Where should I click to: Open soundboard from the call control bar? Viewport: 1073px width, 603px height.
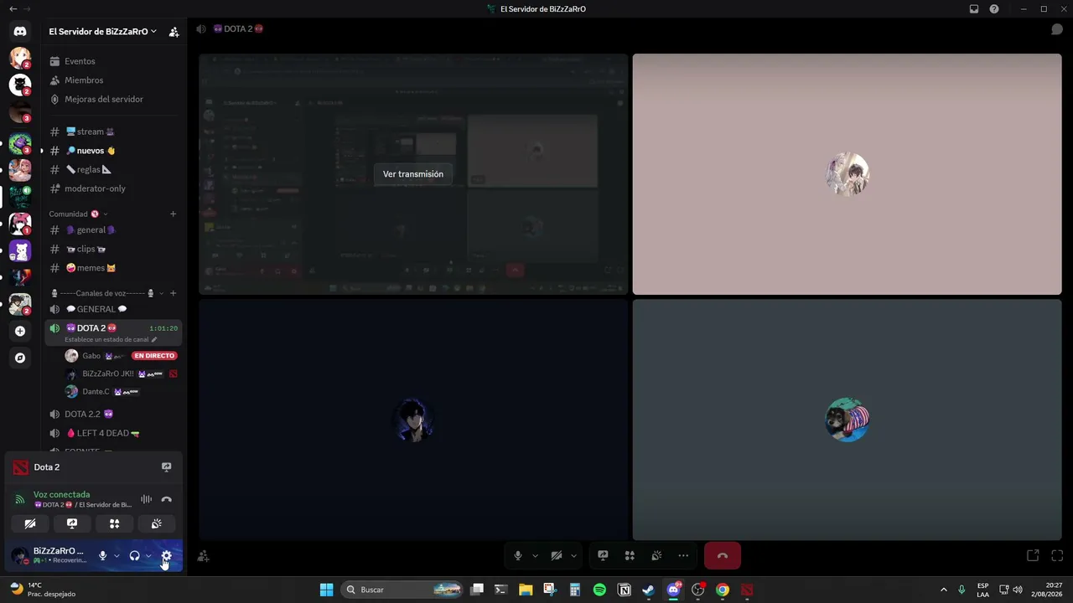(656, 555)
